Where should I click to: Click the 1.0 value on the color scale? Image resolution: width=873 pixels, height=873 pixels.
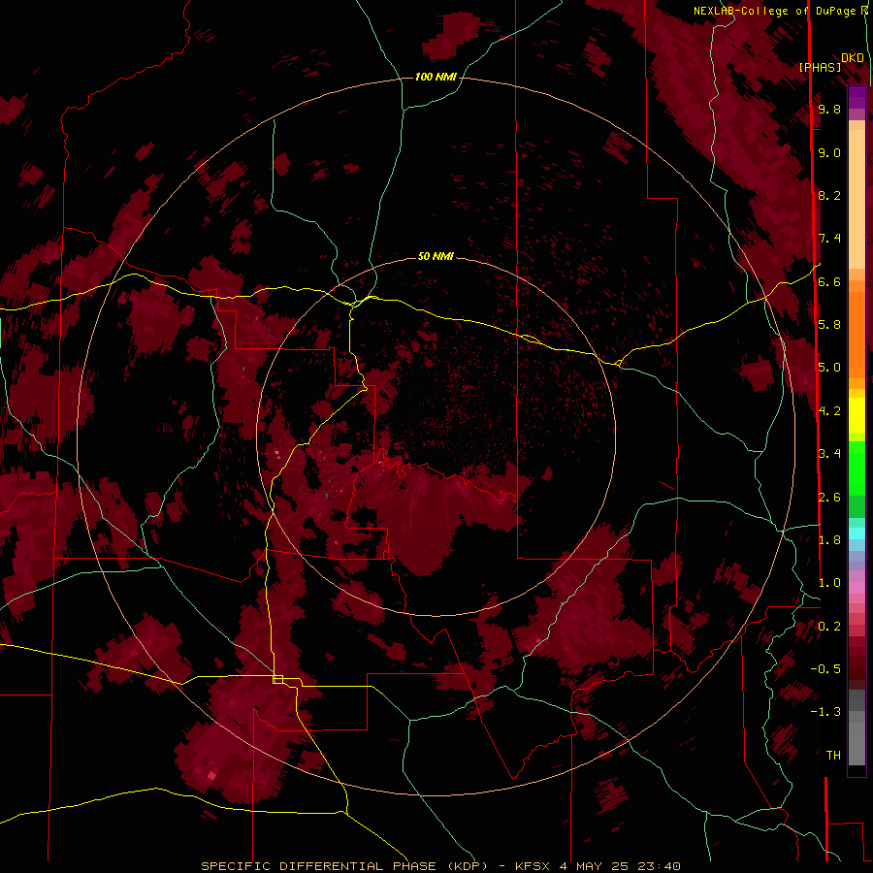(x=829, y=583)
